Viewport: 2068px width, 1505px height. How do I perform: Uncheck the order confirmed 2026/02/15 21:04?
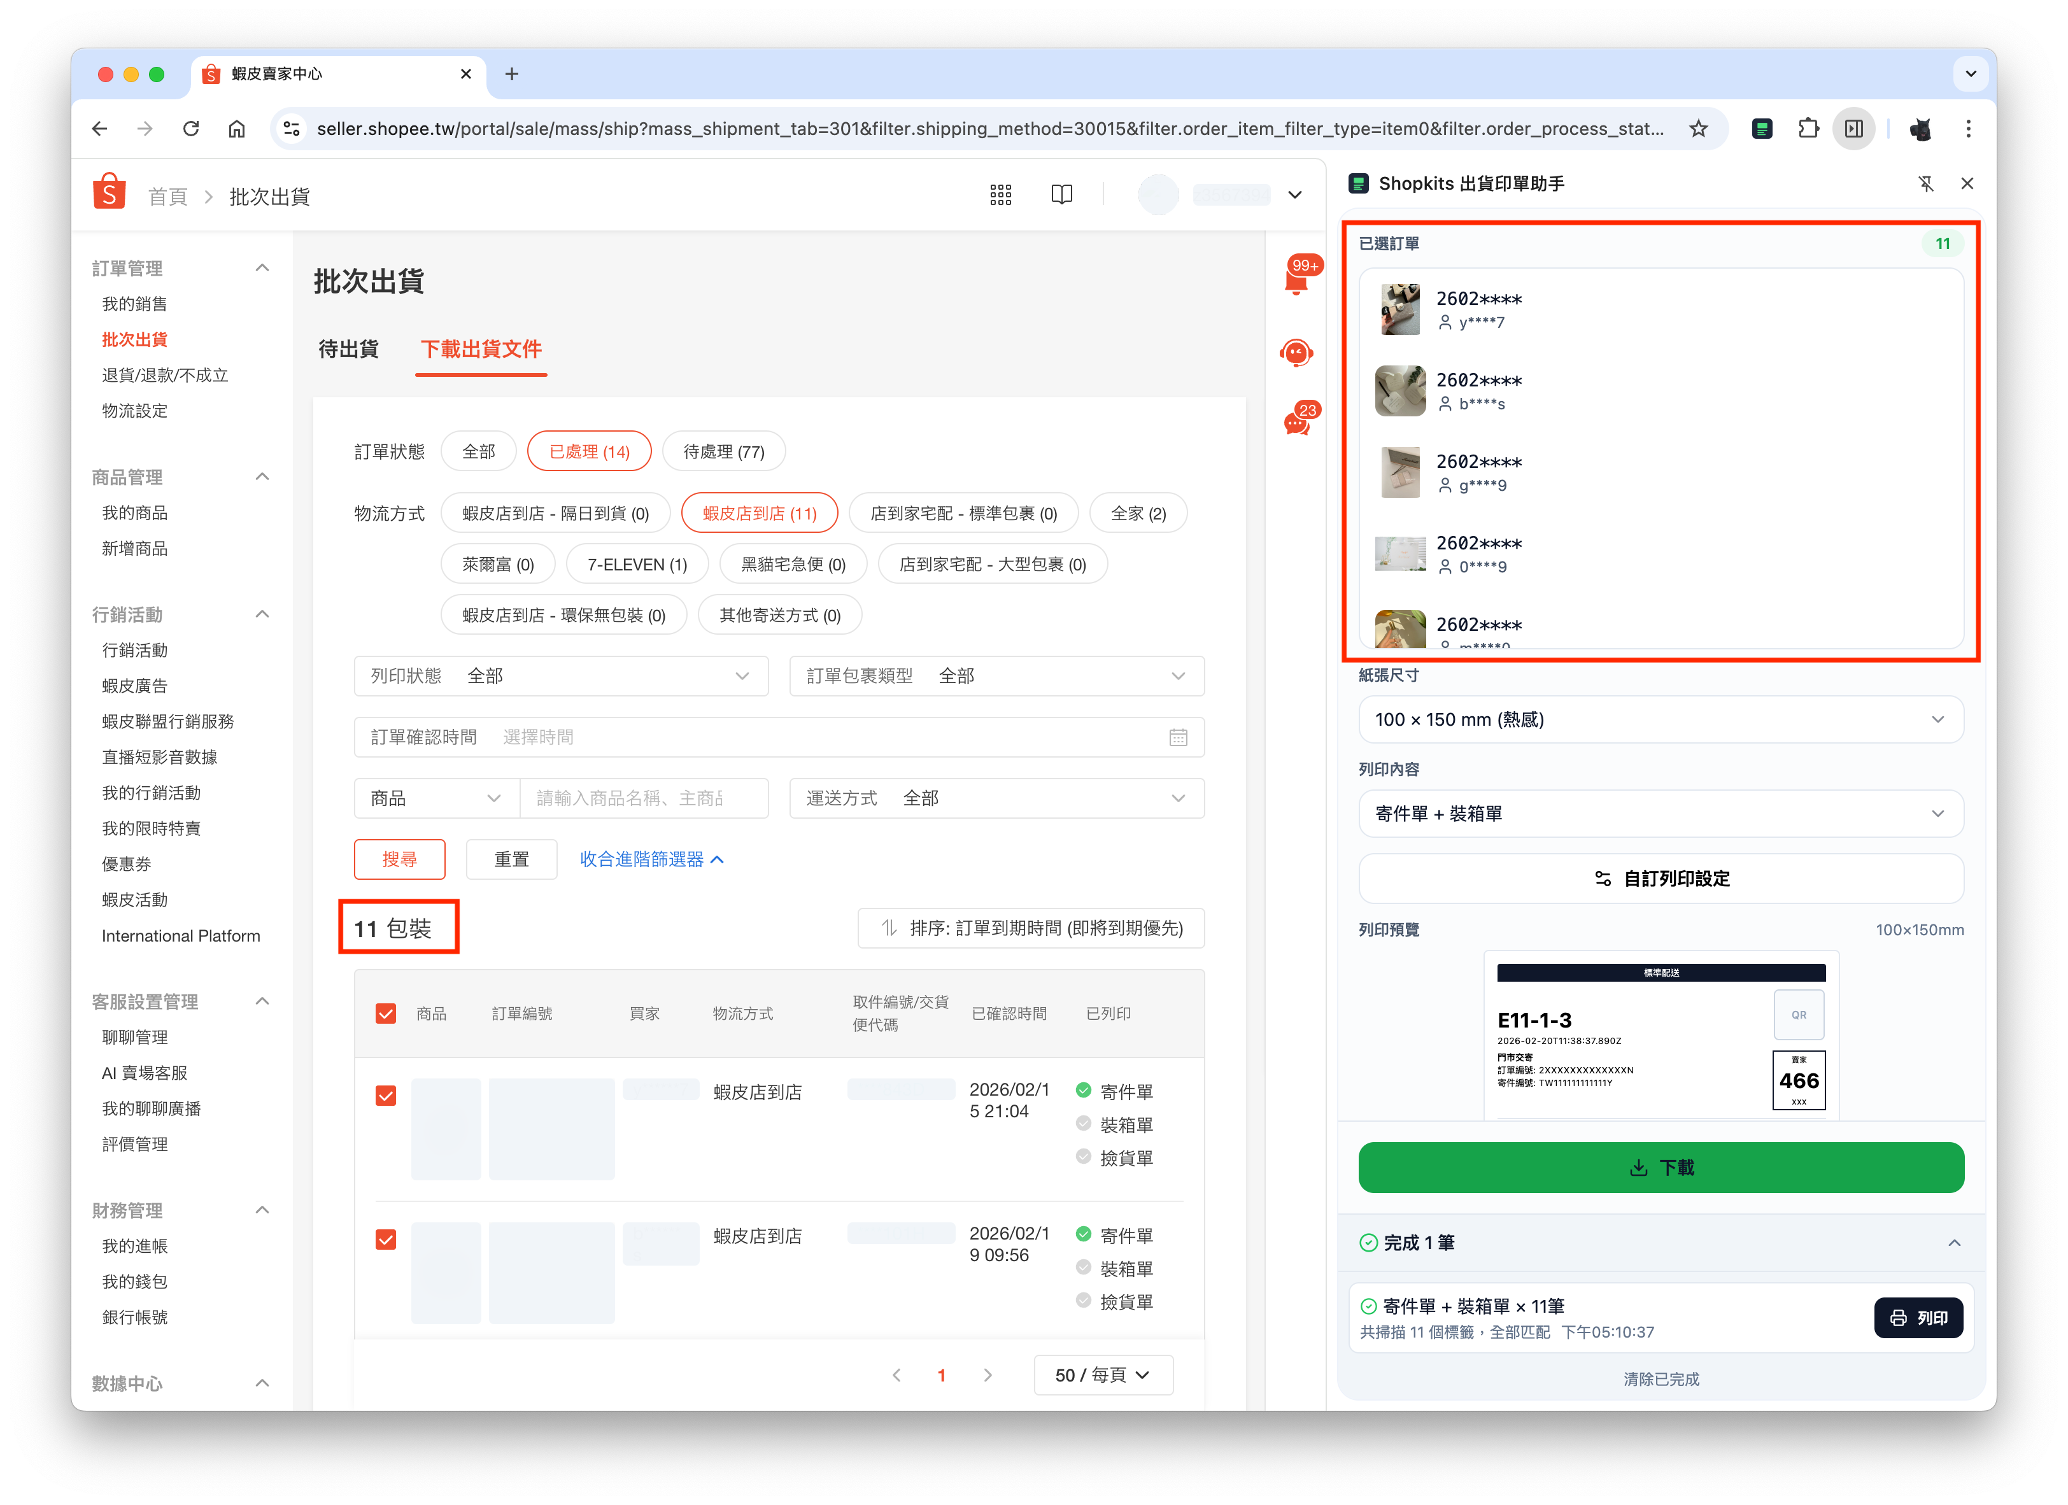[386, 1096]
